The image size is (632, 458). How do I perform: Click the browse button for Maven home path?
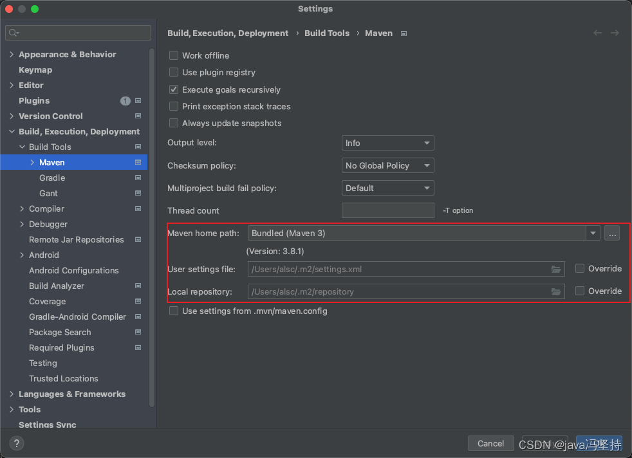[612, 234]
